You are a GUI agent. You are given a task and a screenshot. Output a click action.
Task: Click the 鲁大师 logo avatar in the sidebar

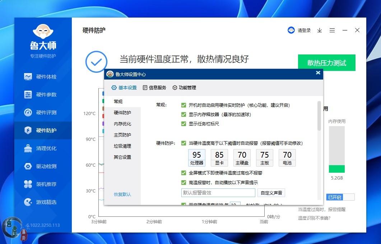click(43, 32)
